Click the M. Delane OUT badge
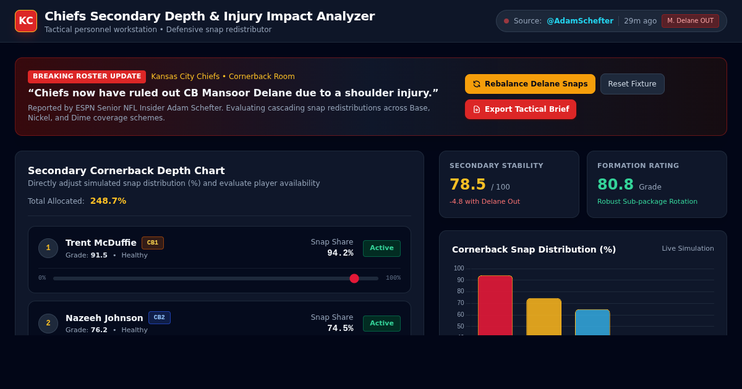This screenshot has height=389, width=742. coord(690,21)
